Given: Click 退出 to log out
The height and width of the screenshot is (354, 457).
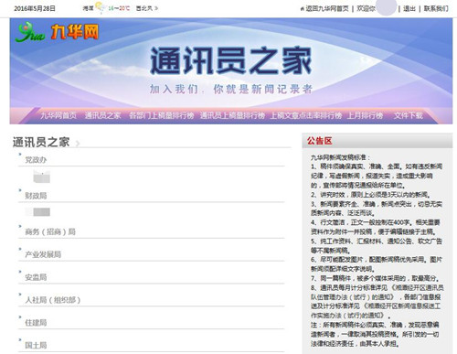Looking at the screenshot, I should [409, 8].
